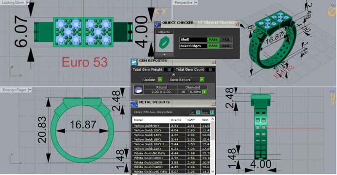The width and height of the screenshot is (337, 175).
Task: Select the Yellow Gold:9KY row
Action: coord(171,126)
